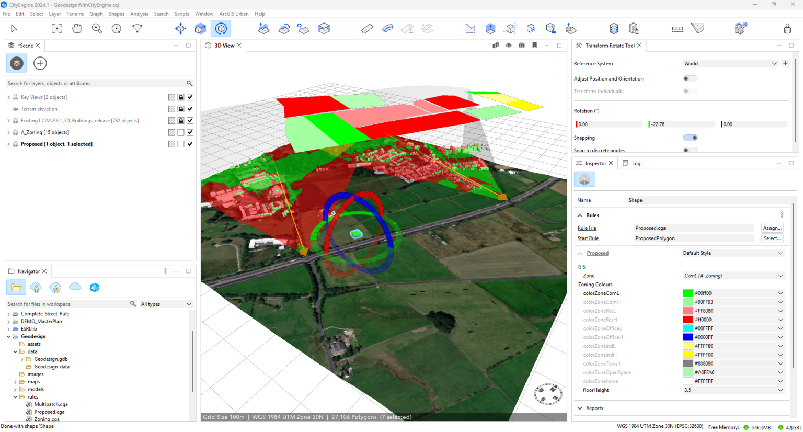This screenshot has height=432, width=803.
Task: Bookmark the current 3D View camera
Action: (x=534, y=46)
